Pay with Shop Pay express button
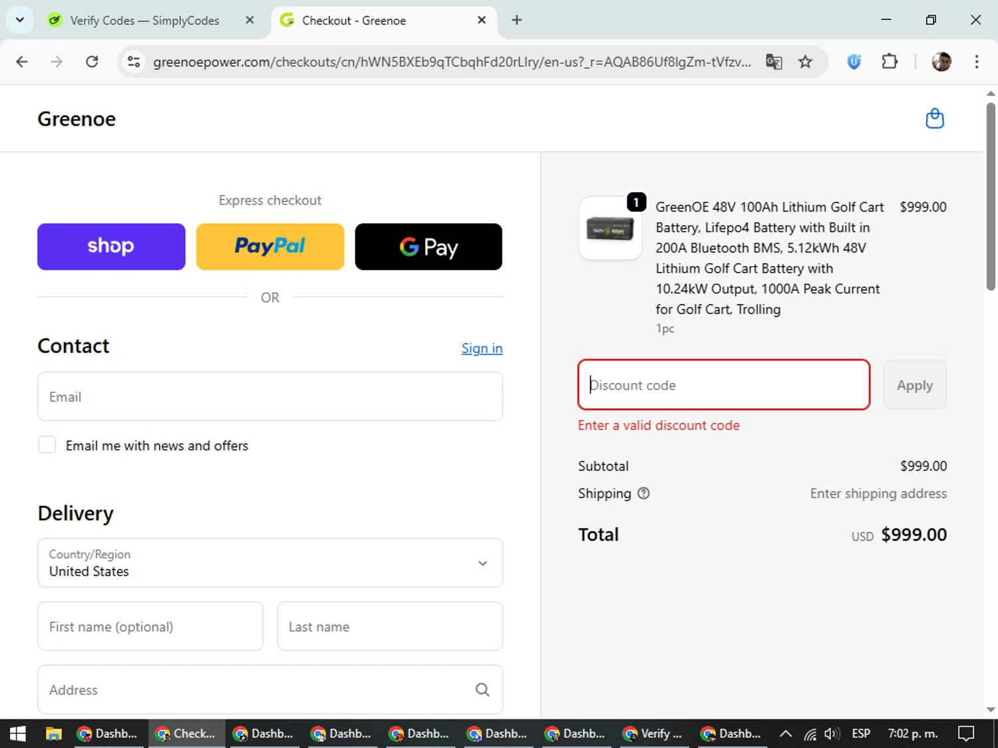This screenshot has width=998, height=748. coord(111,247)
